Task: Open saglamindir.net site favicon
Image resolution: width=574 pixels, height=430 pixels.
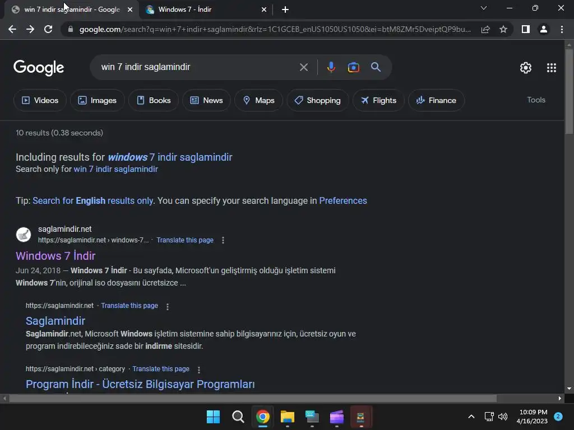Action: tap(24, 235)
